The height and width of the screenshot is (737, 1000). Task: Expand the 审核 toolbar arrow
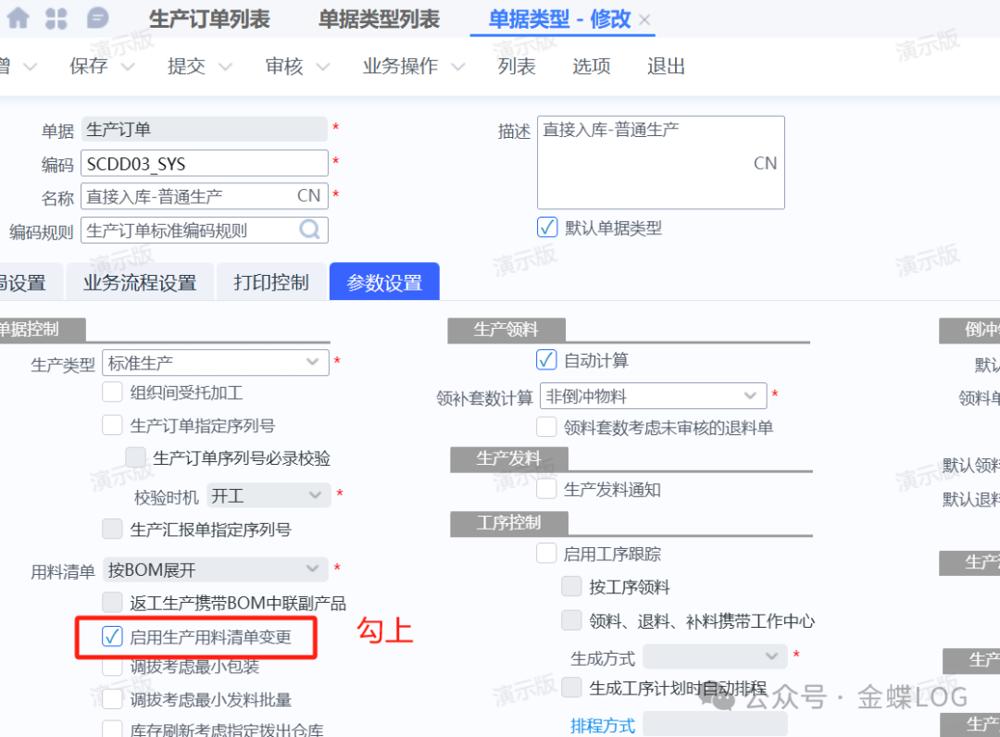322,67
